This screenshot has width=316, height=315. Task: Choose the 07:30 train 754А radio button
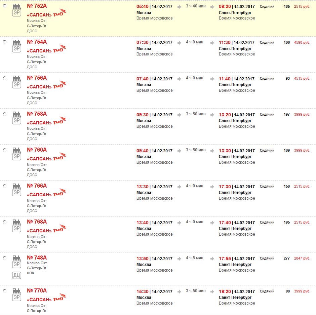point(4,42)
